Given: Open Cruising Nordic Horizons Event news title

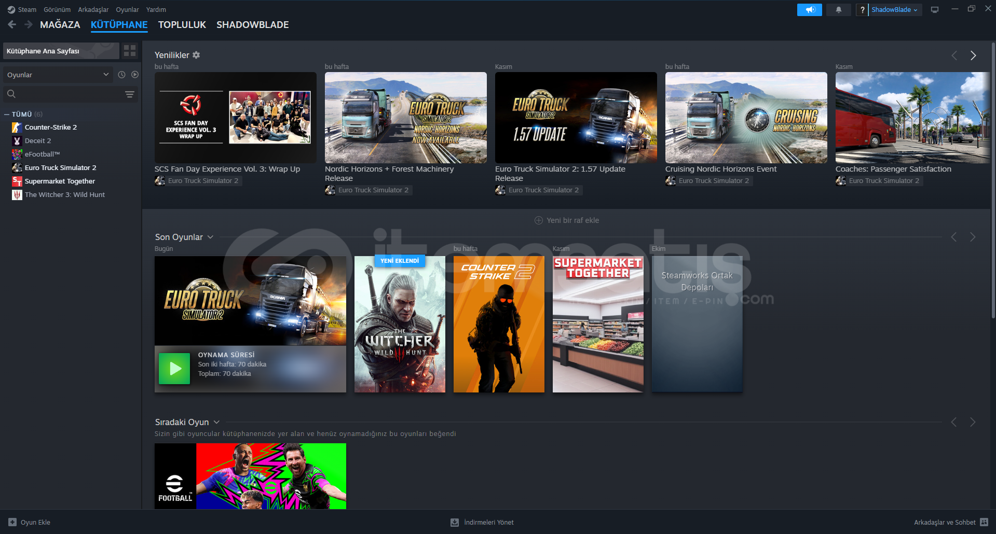Looking at the screenshot, I should click(x=721, y=169).
